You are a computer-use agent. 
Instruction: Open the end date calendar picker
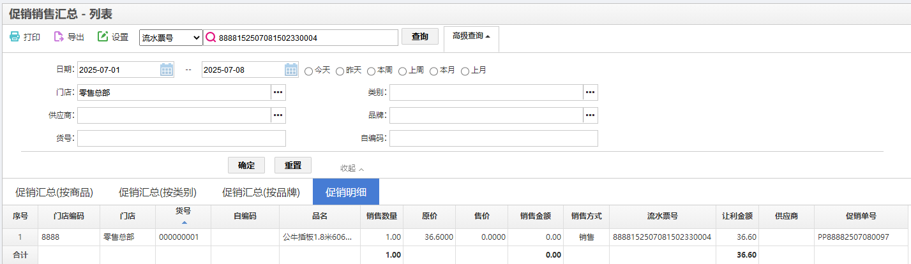point(291,70)
